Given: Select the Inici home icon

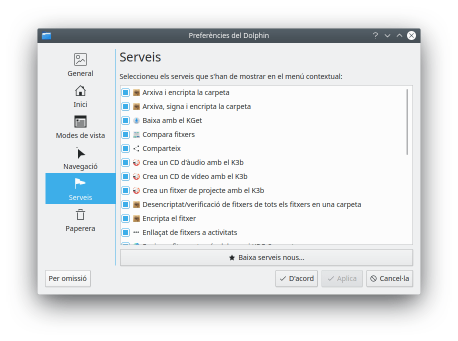Looking at the screenshot, I should pos(80,91).
